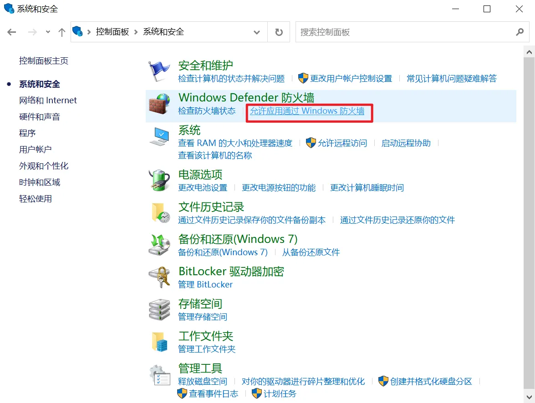
Task: Click the shield icon in the address bar
Action: (x=78, y=31)
